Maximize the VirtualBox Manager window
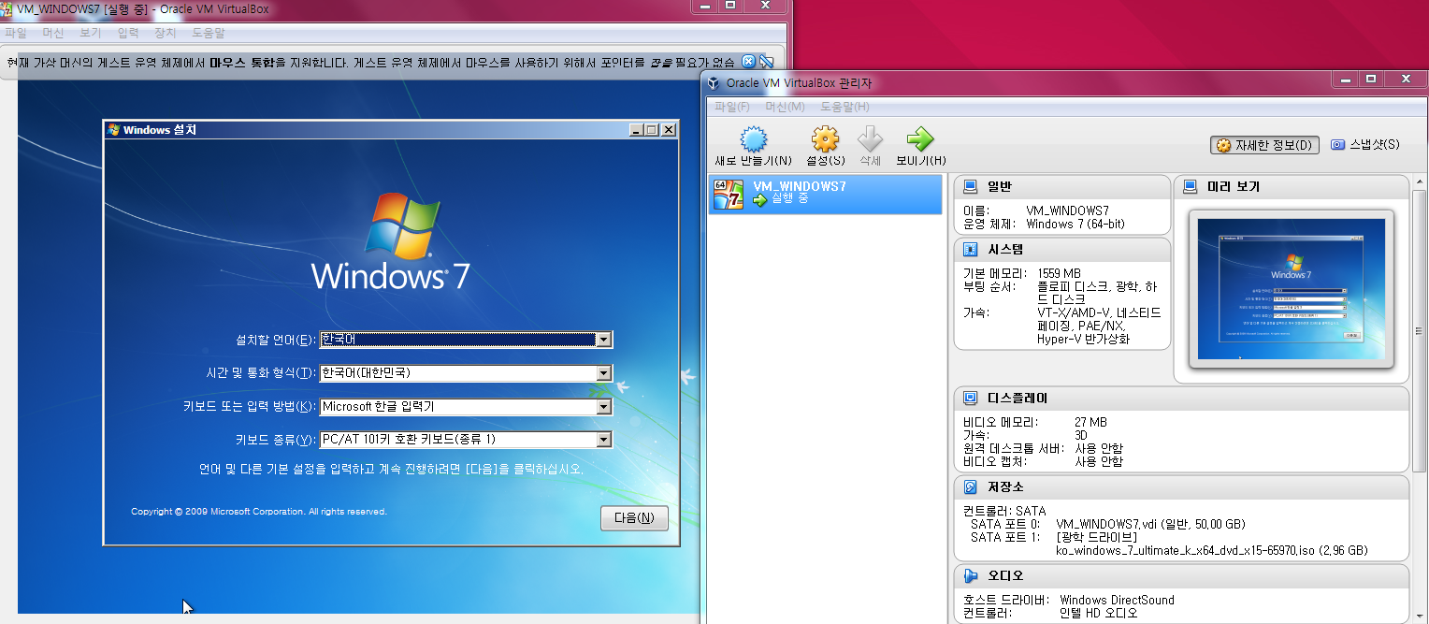This screenshot has width=1429, height=624. coord(1371,80)
